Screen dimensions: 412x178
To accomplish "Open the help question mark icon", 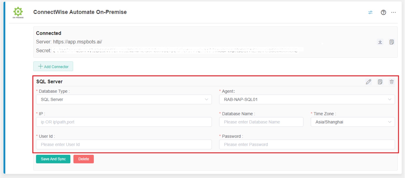I will [x=384, y=12].
